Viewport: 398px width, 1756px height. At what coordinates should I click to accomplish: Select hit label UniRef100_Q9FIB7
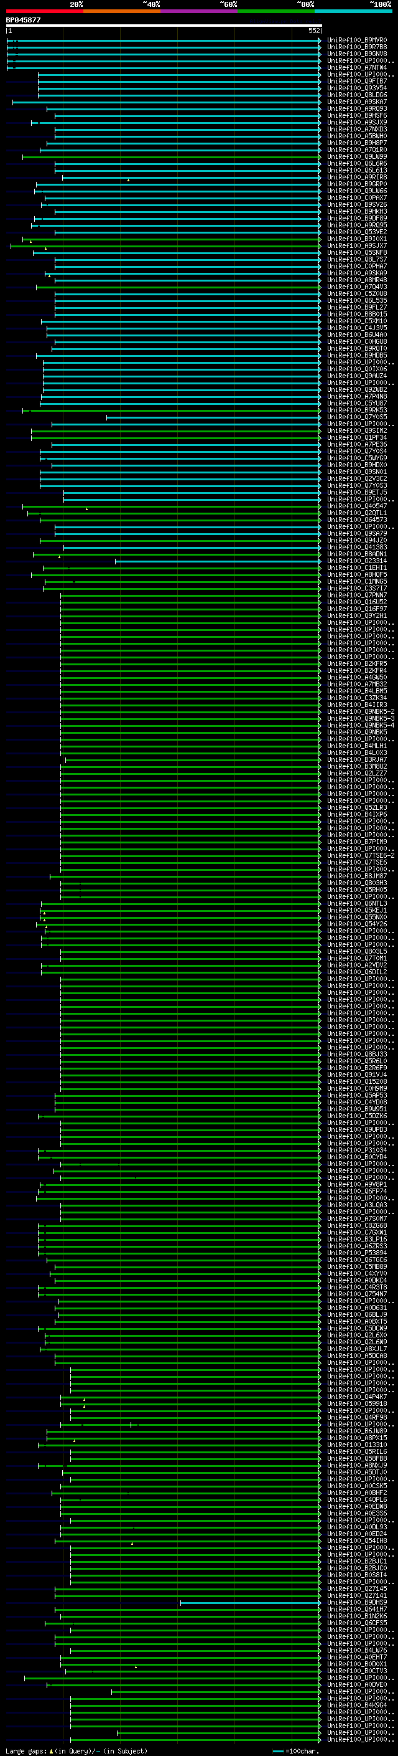[x=357, y=82]
